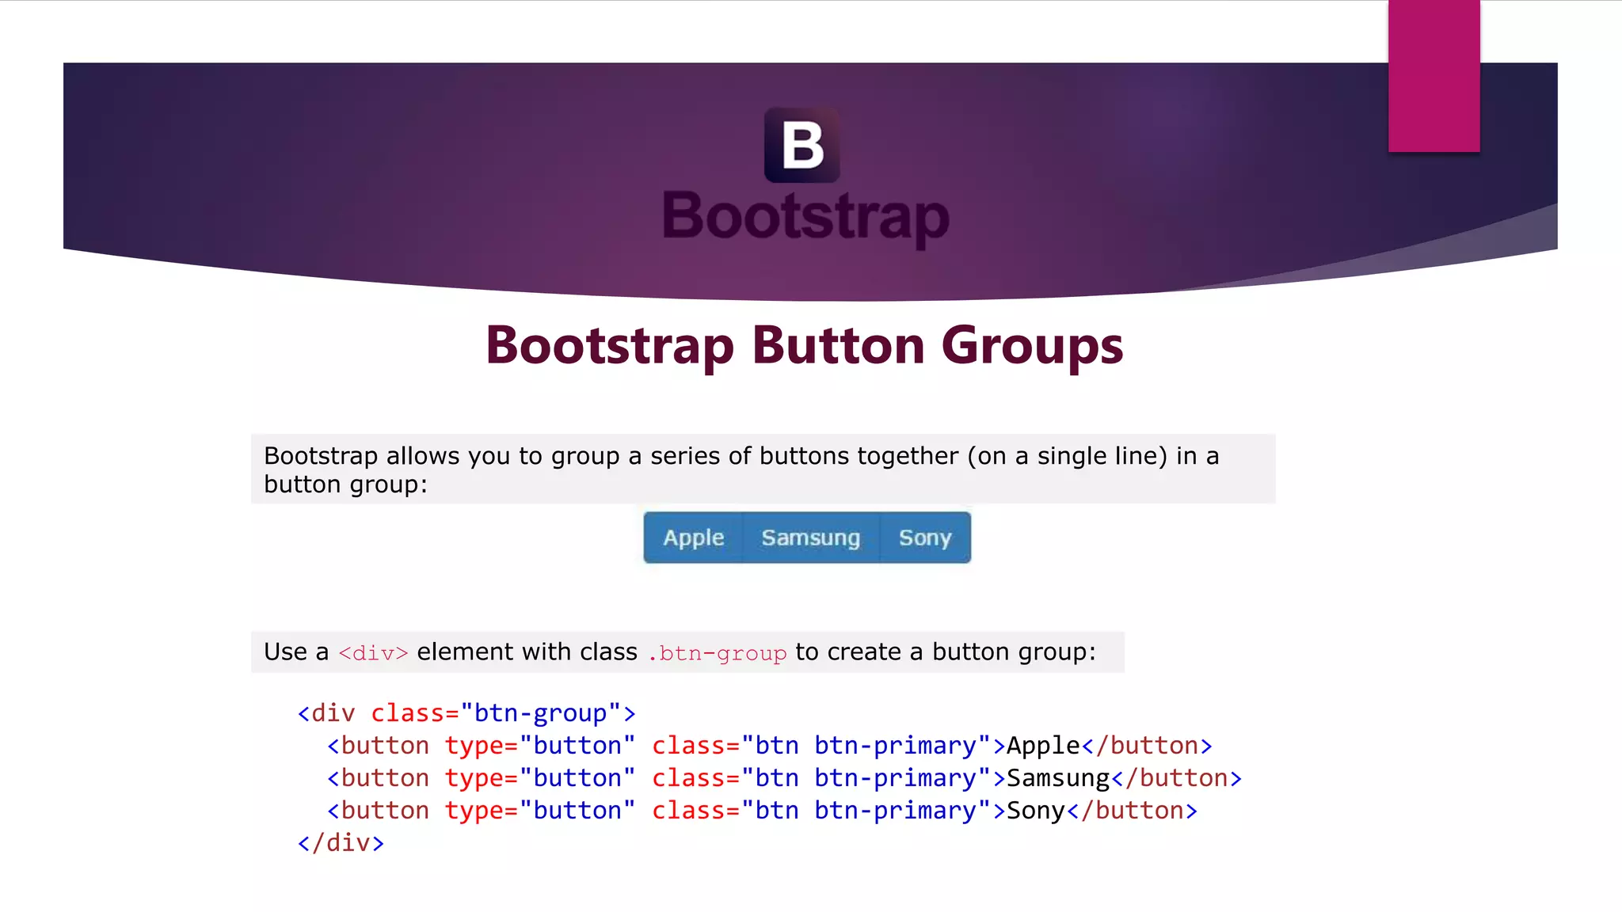1622x912 pixels.
Task: Click the Samsung button in group
Action: pyautogui.click(x=810, y=538)
